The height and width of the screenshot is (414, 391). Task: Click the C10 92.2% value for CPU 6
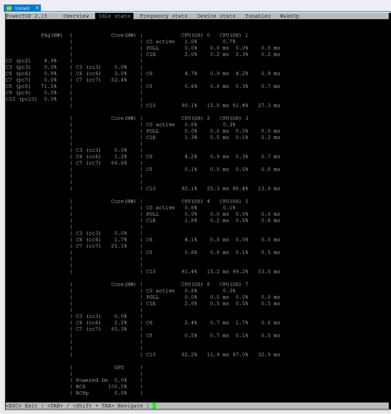(189, 354)
